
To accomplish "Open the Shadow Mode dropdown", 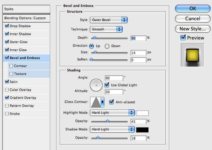I will [x=112, y=129].
